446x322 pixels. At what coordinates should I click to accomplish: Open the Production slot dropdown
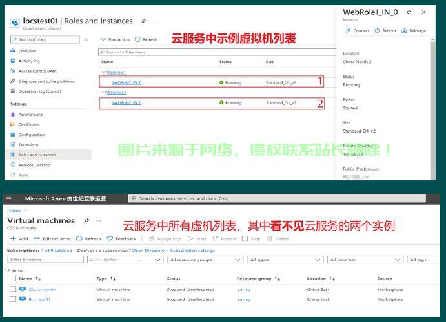click(115, 39)
